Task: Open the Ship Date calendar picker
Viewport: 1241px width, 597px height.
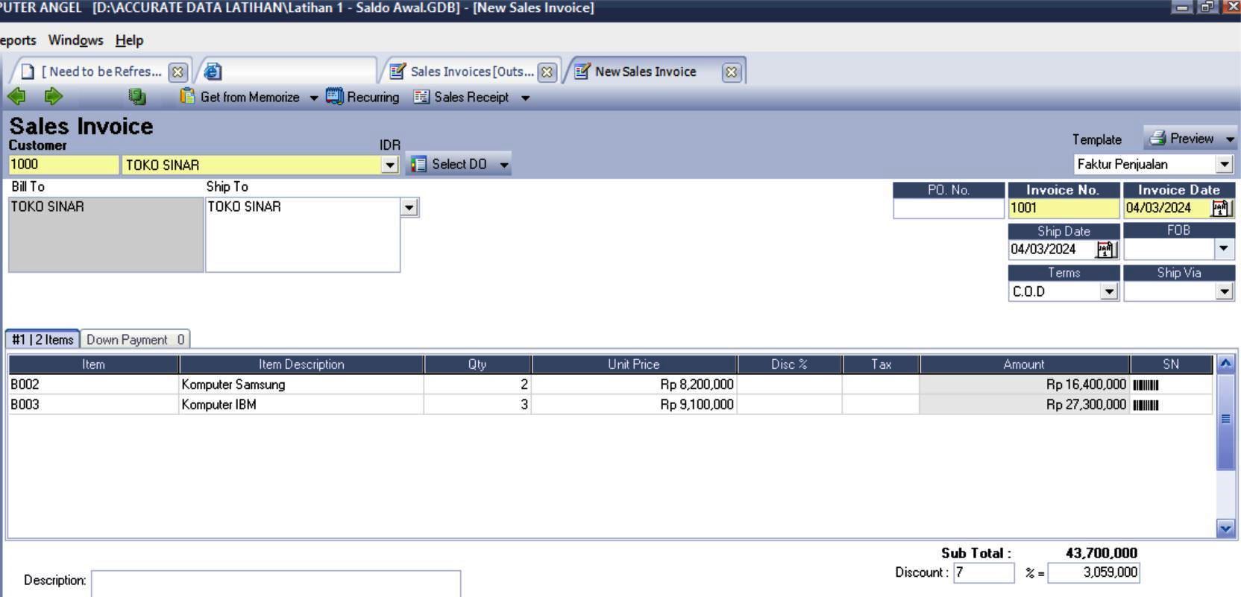Action: click(1105, 249)
